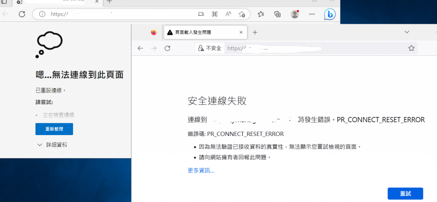The image size is (437, 202).
Task: Bookmark this page with Firefox star
Action: [411, 48]
